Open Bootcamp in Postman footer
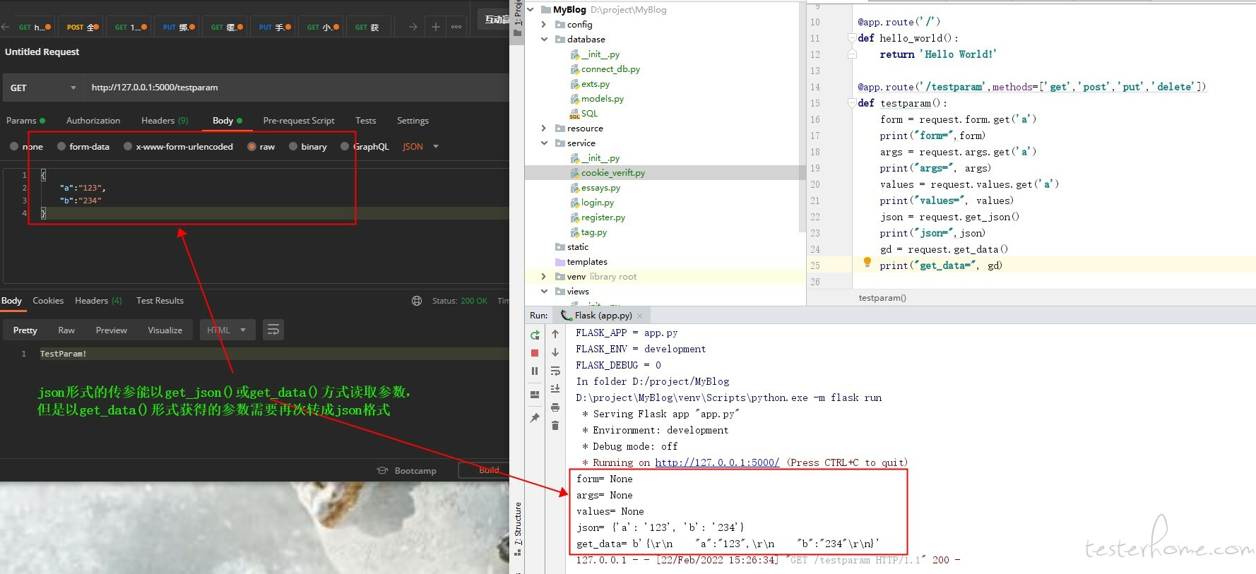The height and width of the screenshot is (574, 1256). tap(407, 471)
